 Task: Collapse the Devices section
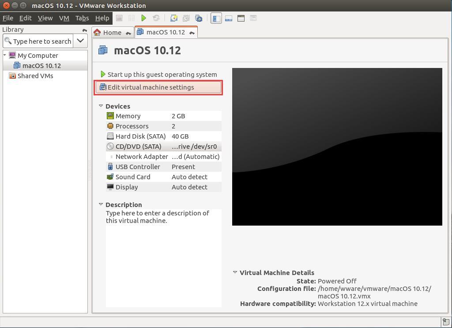point(101,106)
